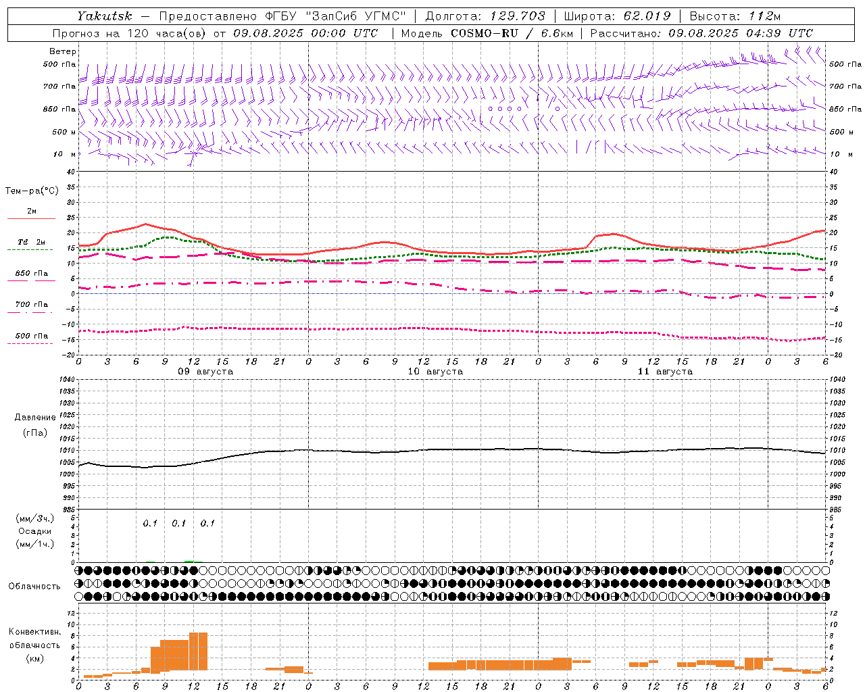Click the Рассчитано: 09.08.2025 04:39 UTC timestamp
The height and width of the screenshot is (692, 865).
pyautogui.click(x=701, y=33)
